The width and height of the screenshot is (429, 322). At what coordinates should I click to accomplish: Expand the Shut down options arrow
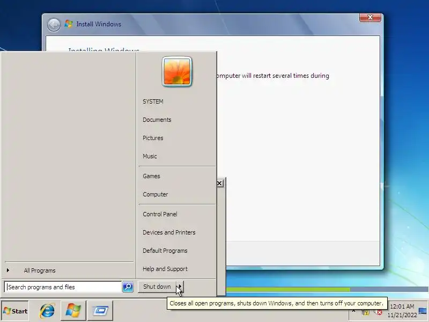pos(180,287)
